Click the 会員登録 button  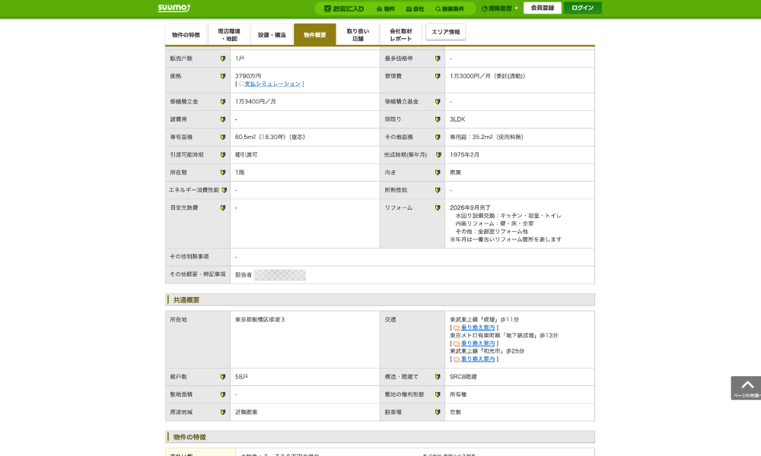(543, 8)
